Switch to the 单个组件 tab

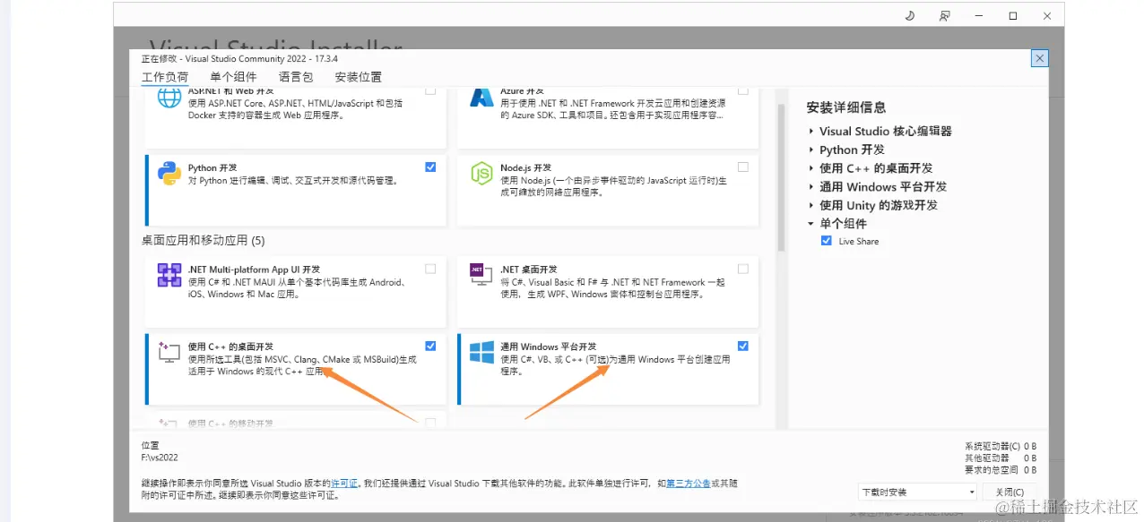(233, 77)
